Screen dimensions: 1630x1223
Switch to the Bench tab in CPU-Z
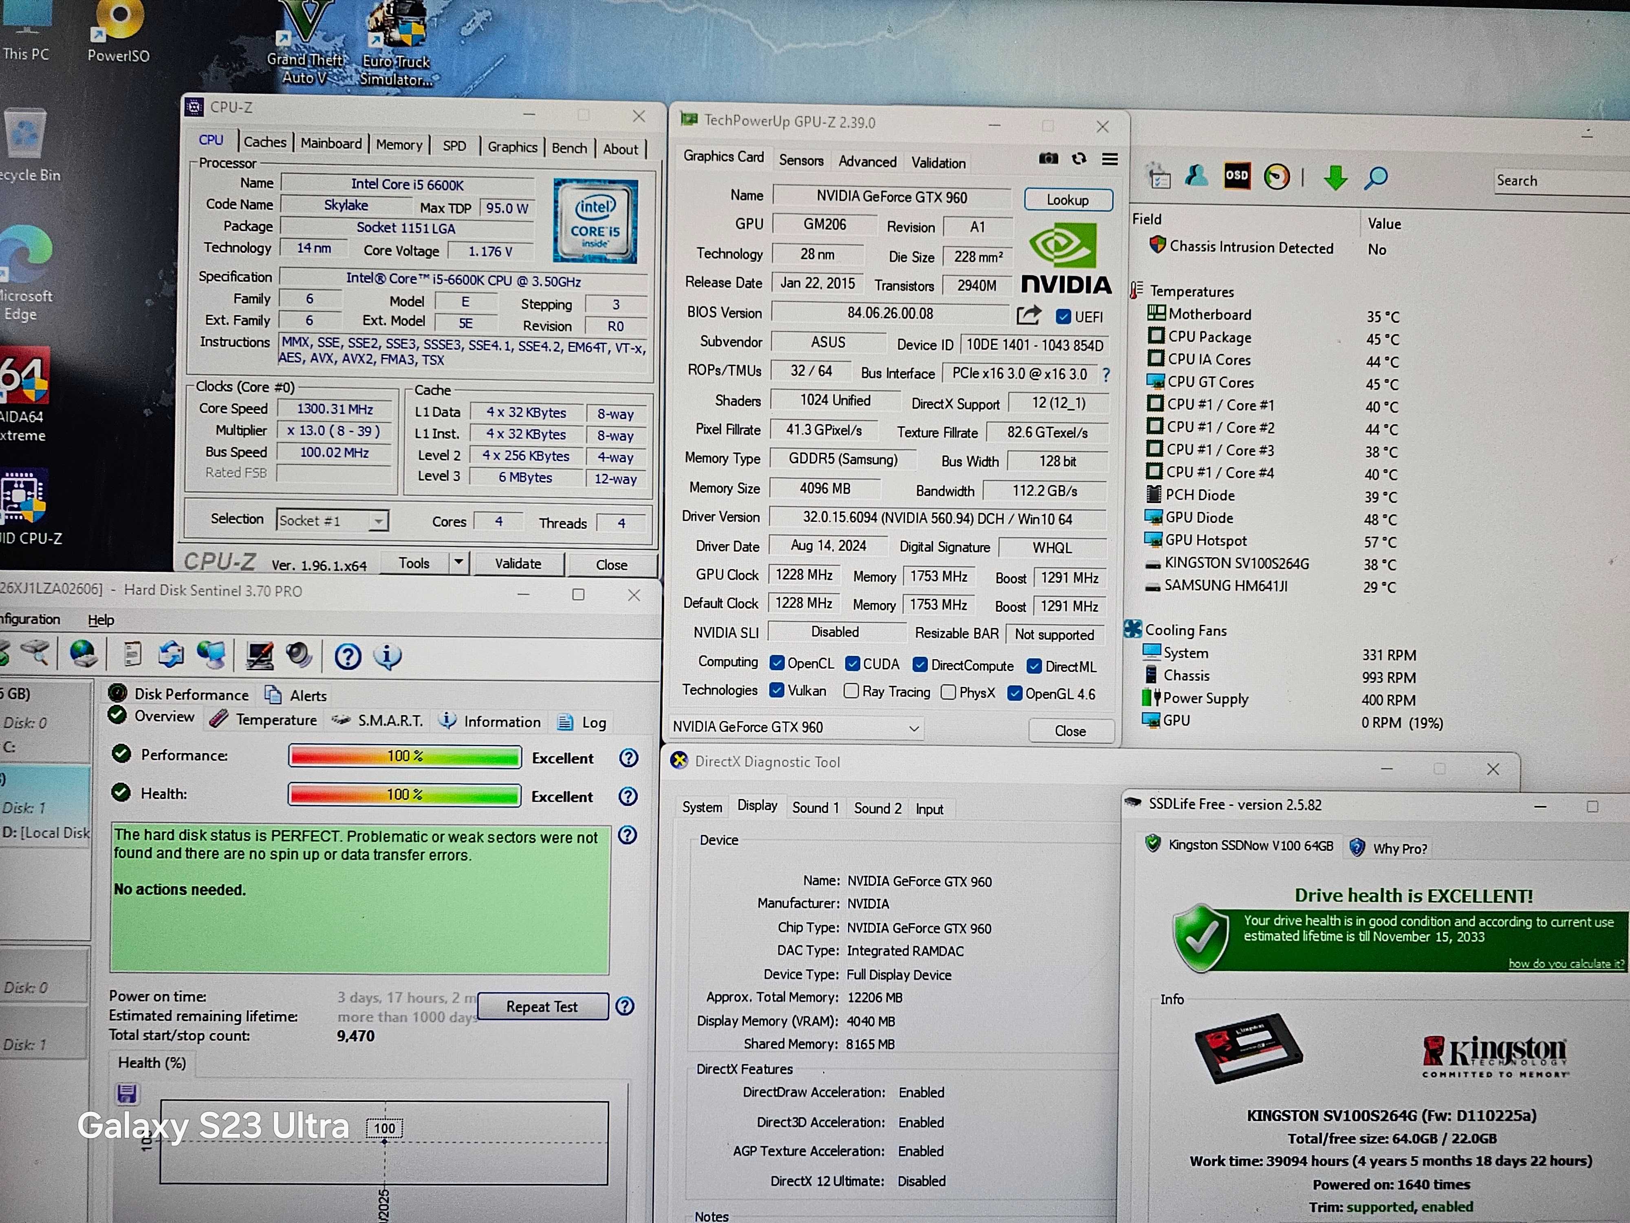tap(570, 148)
